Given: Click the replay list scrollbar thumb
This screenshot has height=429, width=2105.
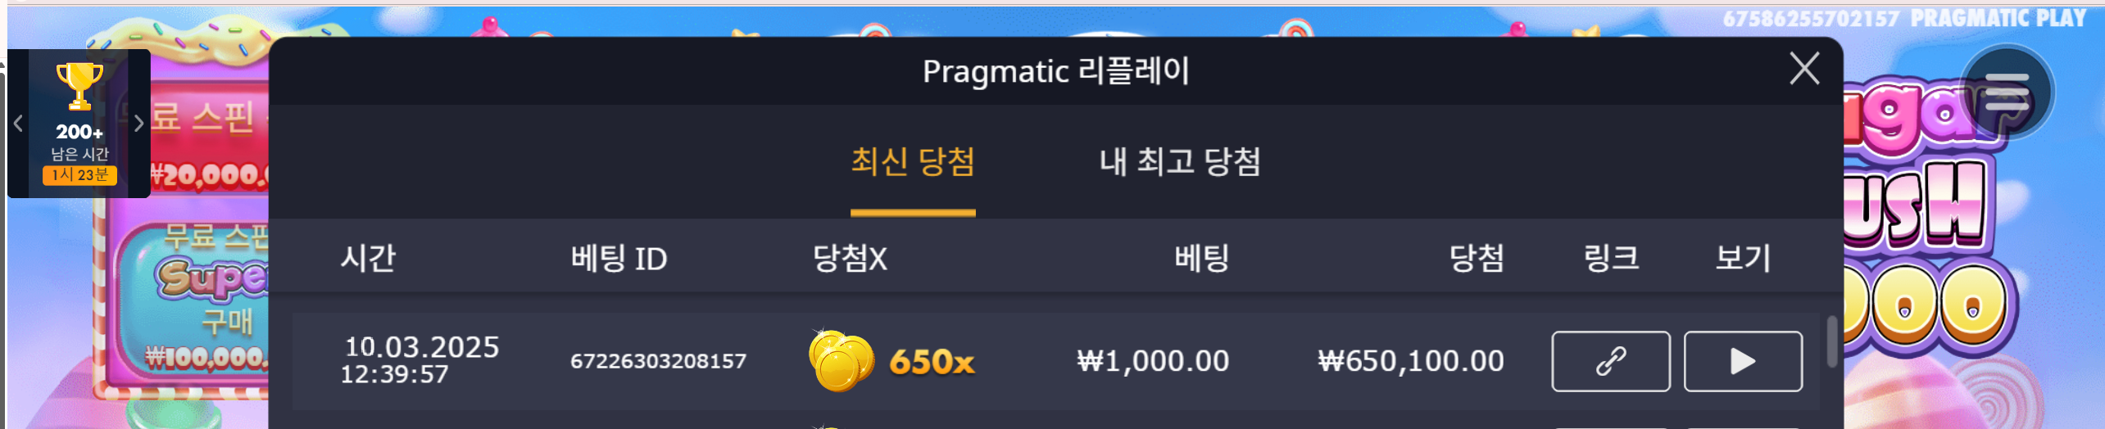Looking at the screenshot, I should point(1832,341).
